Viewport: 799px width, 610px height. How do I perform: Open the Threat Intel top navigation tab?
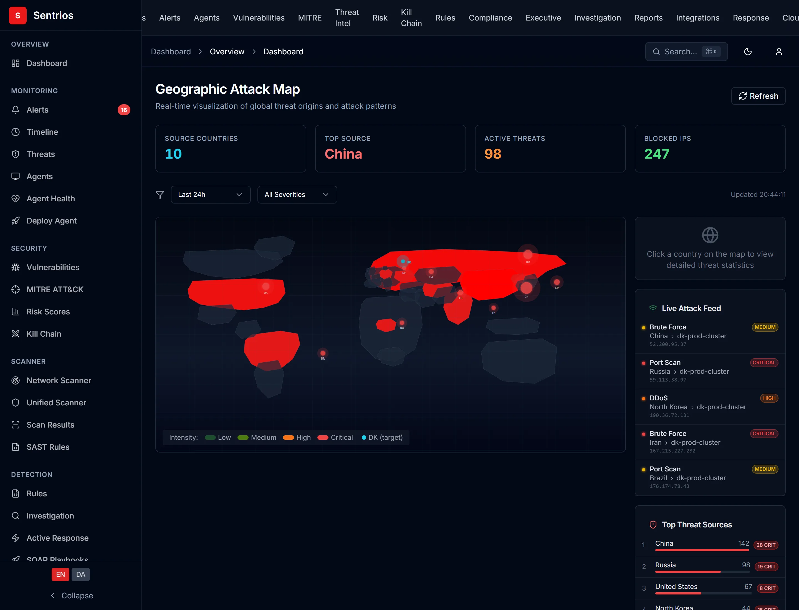347,18
